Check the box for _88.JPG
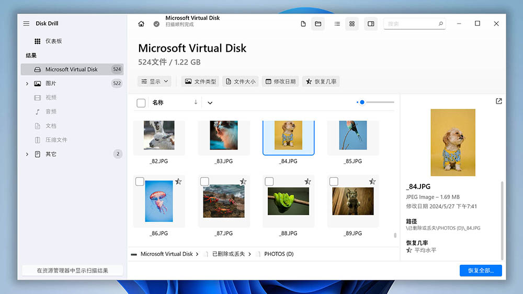Screen dimensions: 523x294 (x=269, y=181)
